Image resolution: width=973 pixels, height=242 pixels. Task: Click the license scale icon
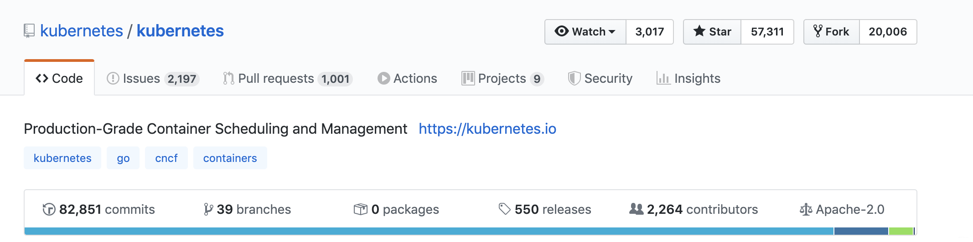click(806, 209)
